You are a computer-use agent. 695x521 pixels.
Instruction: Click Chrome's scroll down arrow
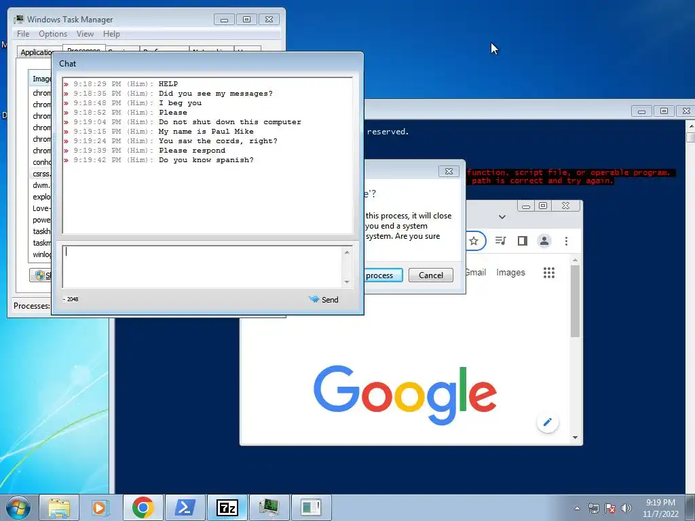pos(575,438)
